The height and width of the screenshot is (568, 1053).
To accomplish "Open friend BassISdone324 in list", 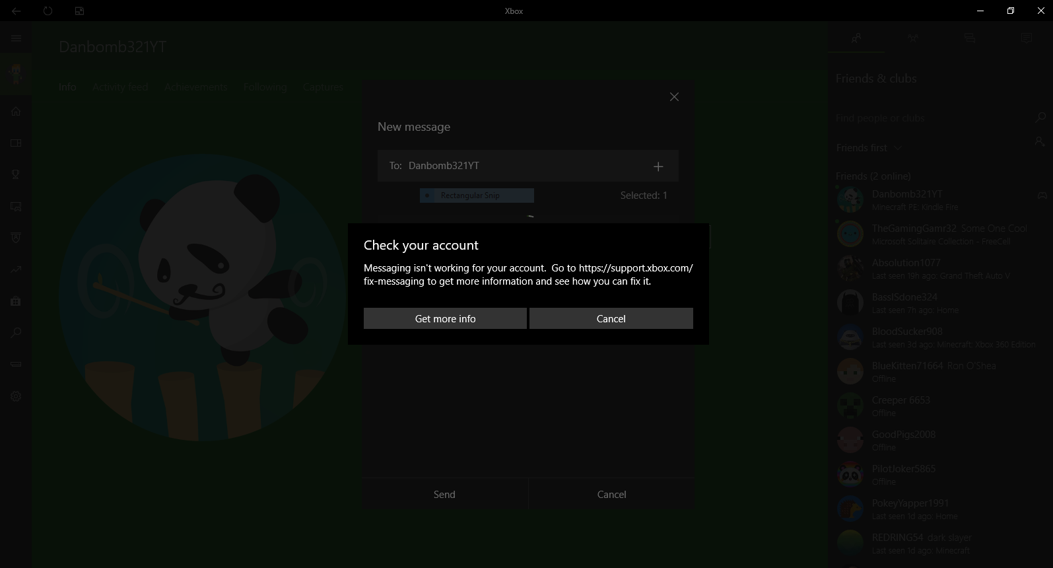I will coord(941,302).
